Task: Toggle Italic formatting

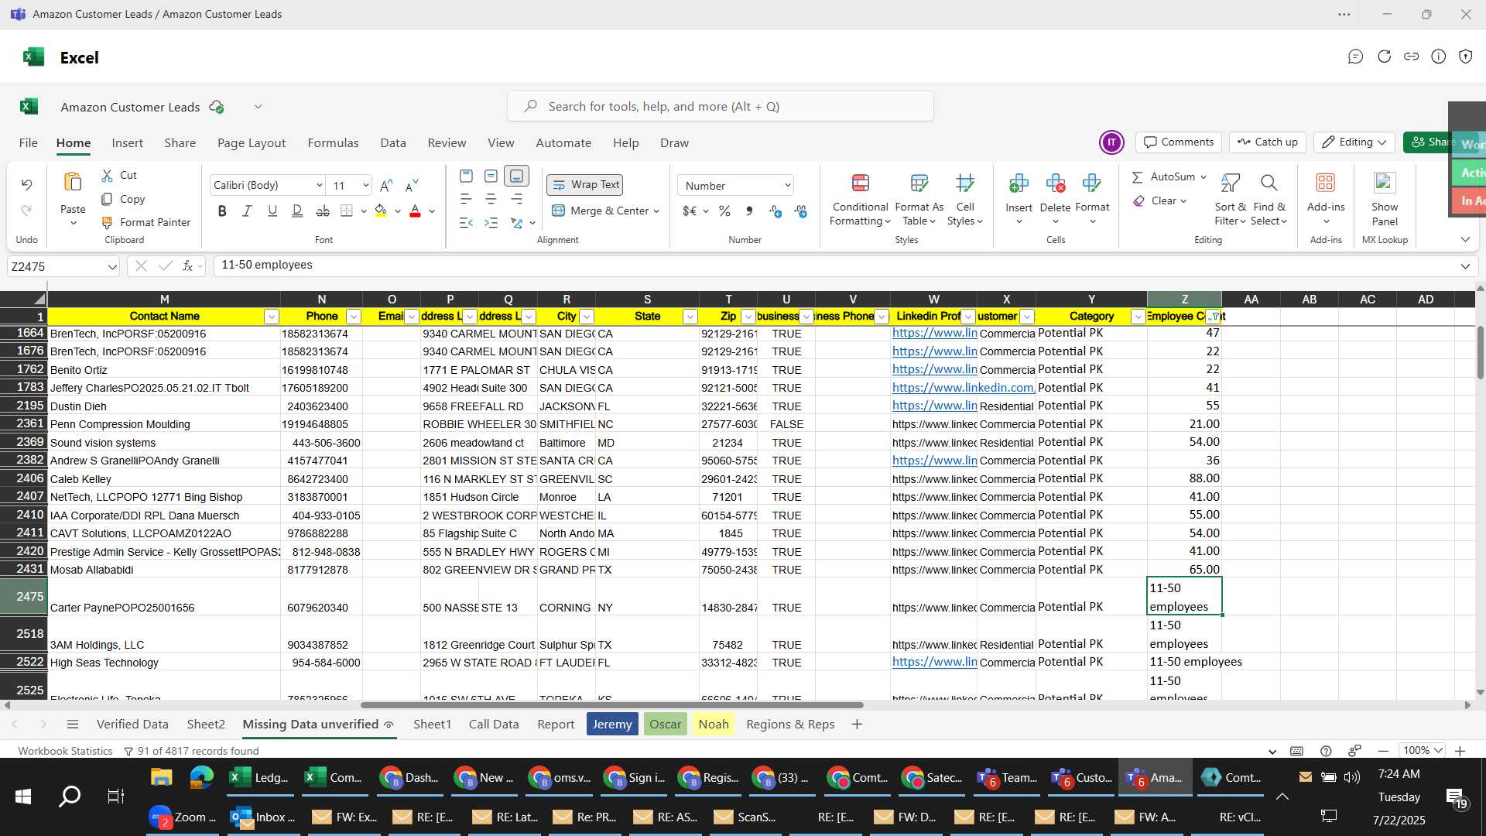Action: (247, 211)
